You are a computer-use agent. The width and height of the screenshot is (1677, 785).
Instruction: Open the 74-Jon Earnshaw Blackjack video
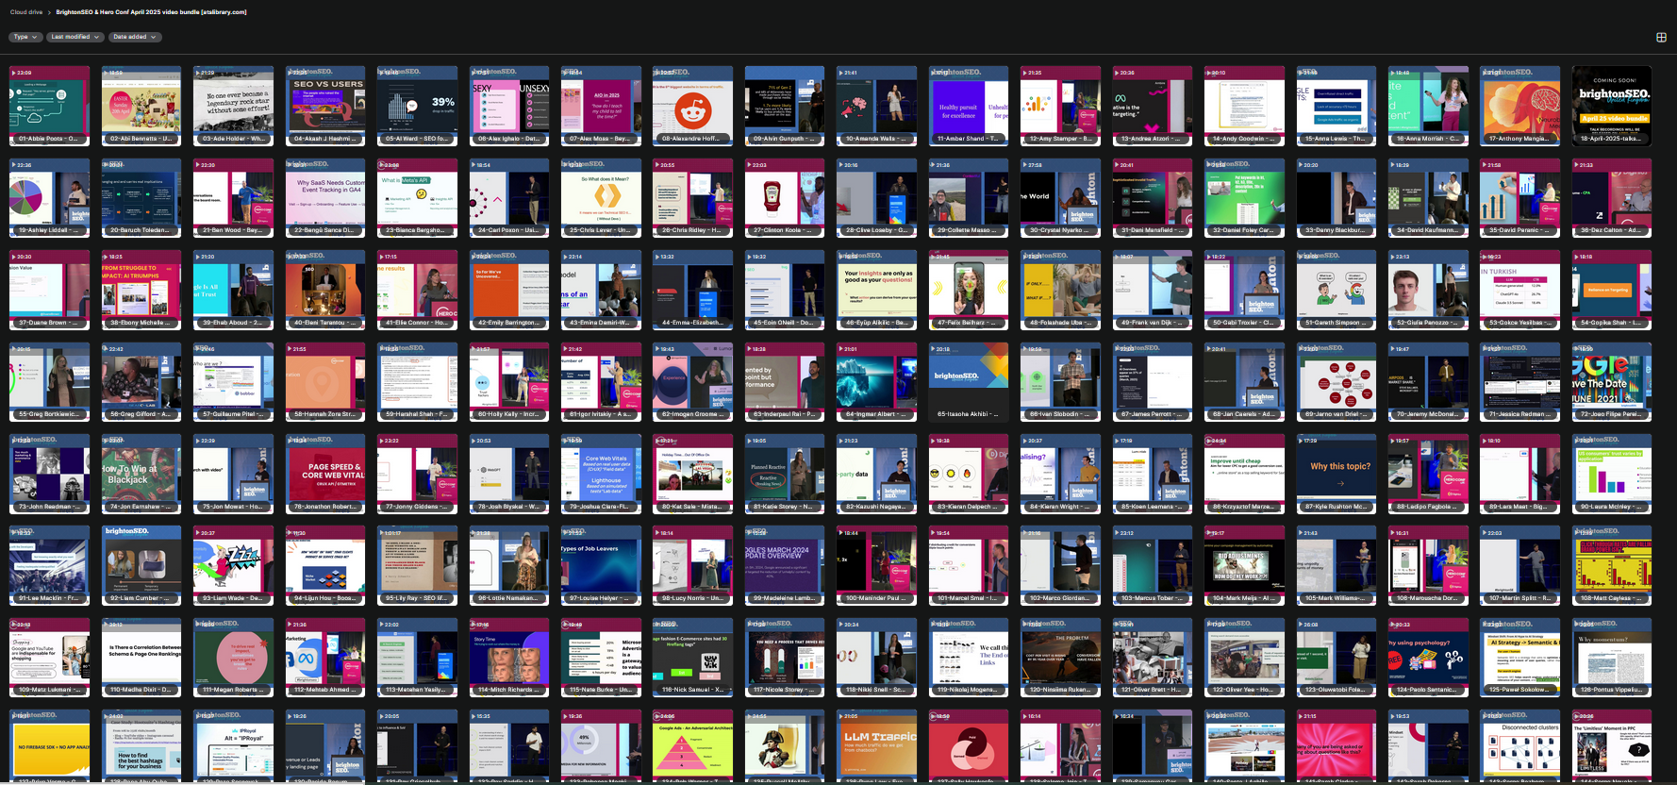(141, 473)
